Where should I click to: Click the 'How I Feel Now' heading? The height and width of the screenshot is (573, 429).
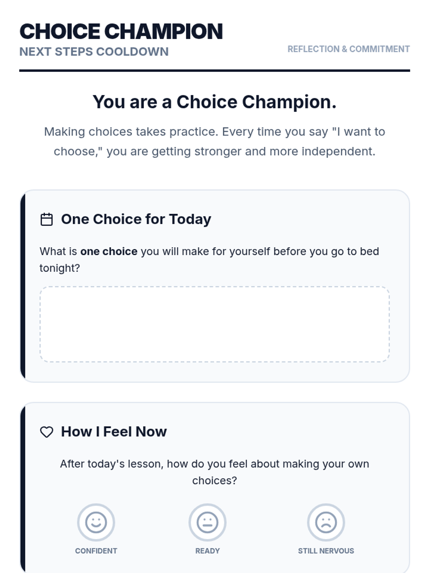(x=114, y=432)
